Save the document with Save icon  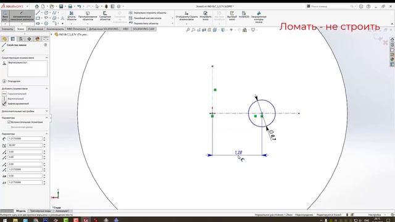point(61,6)
